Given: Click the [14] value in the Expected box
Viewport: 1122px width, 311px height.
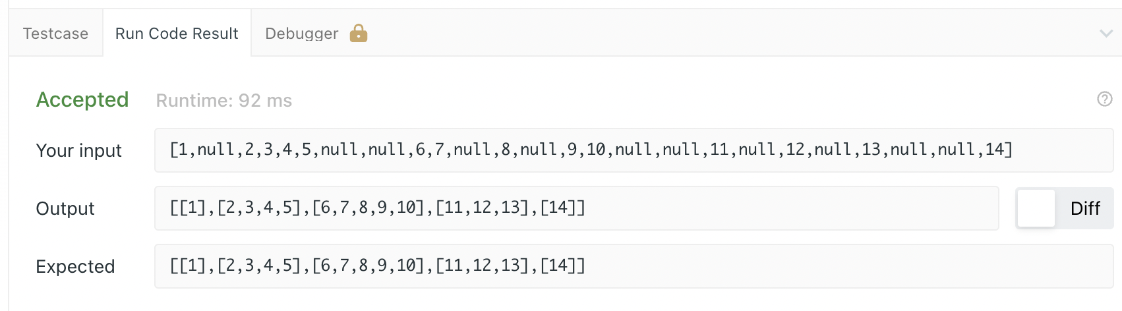Looking at the screenshot, I should click(x=558, y=266).
